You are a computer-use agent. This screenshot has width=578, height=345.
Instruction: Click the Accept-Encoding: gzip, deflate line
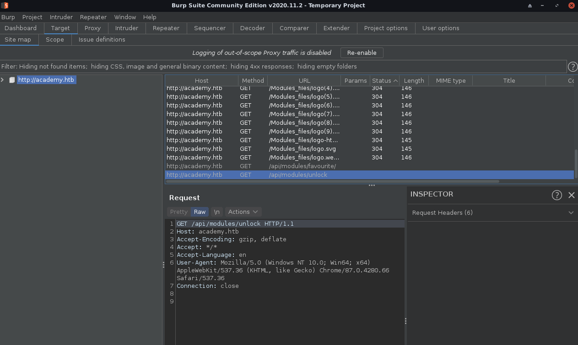tap(232, 239)
